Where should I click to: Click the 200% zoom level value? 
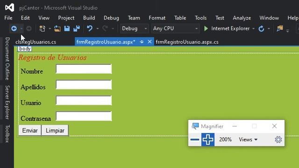[x=225, y=140]
